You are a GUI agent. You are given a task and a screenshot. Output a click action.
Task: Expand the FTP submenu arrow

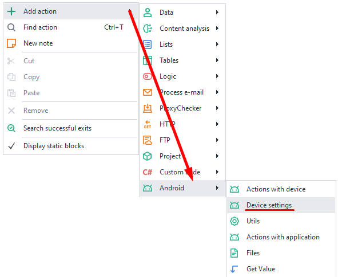(217, 140)
